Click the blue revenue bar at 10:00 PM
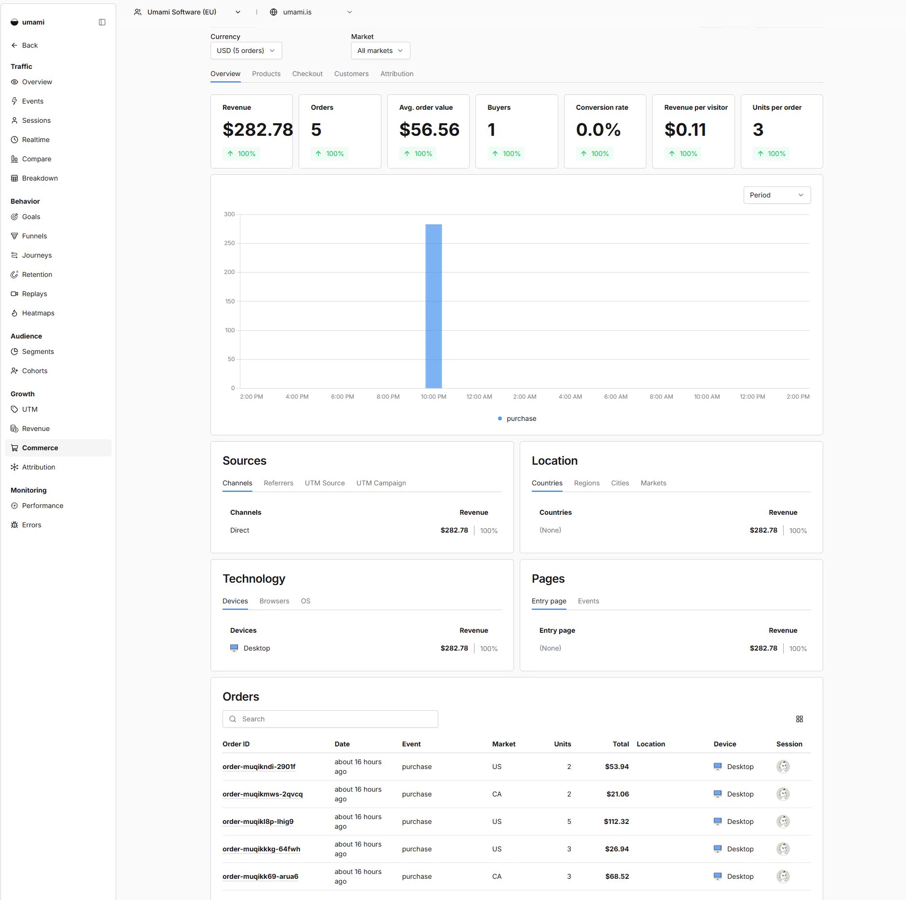The width and height of the screenshot is (906, 900). coord(433,306)
